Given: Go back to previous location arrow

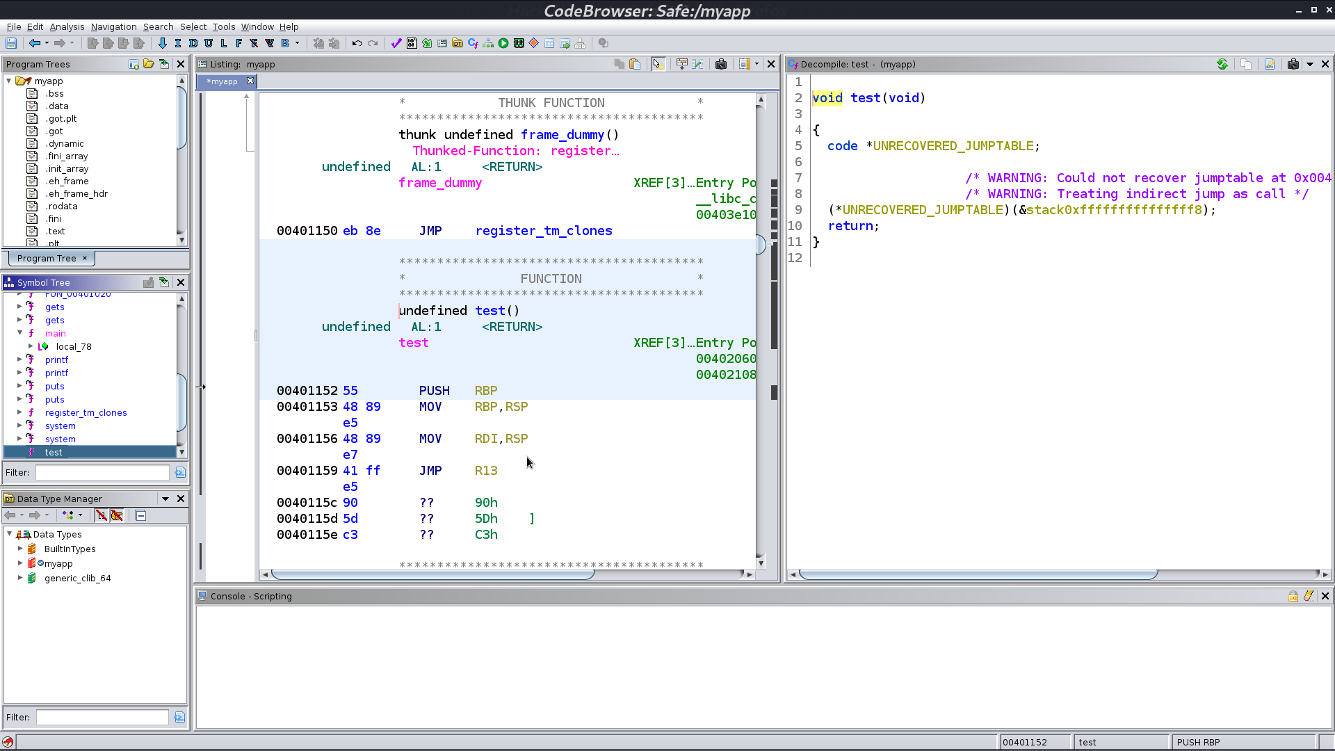Looking at the screenshot, I should click(x=34, y=43).
